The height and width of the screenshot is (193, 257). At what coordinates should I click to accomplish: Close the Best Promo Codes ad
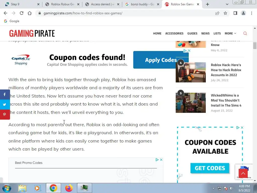[161, 160]
